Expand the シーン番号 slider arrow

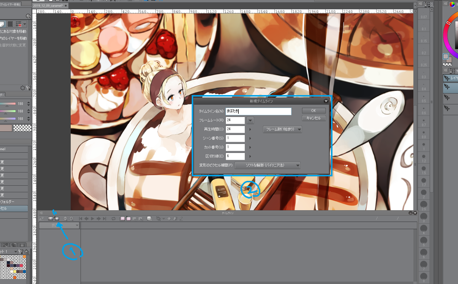point(250,138)
